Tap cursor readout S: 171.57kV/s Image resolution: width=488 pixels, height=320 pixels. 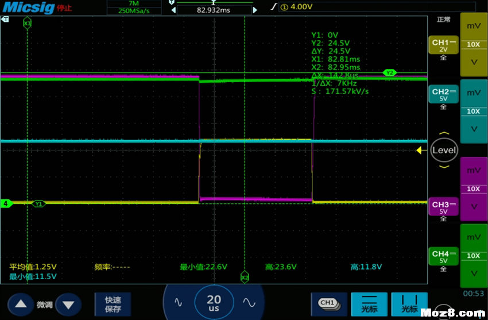pyautogui.click(x=340, y=91)
